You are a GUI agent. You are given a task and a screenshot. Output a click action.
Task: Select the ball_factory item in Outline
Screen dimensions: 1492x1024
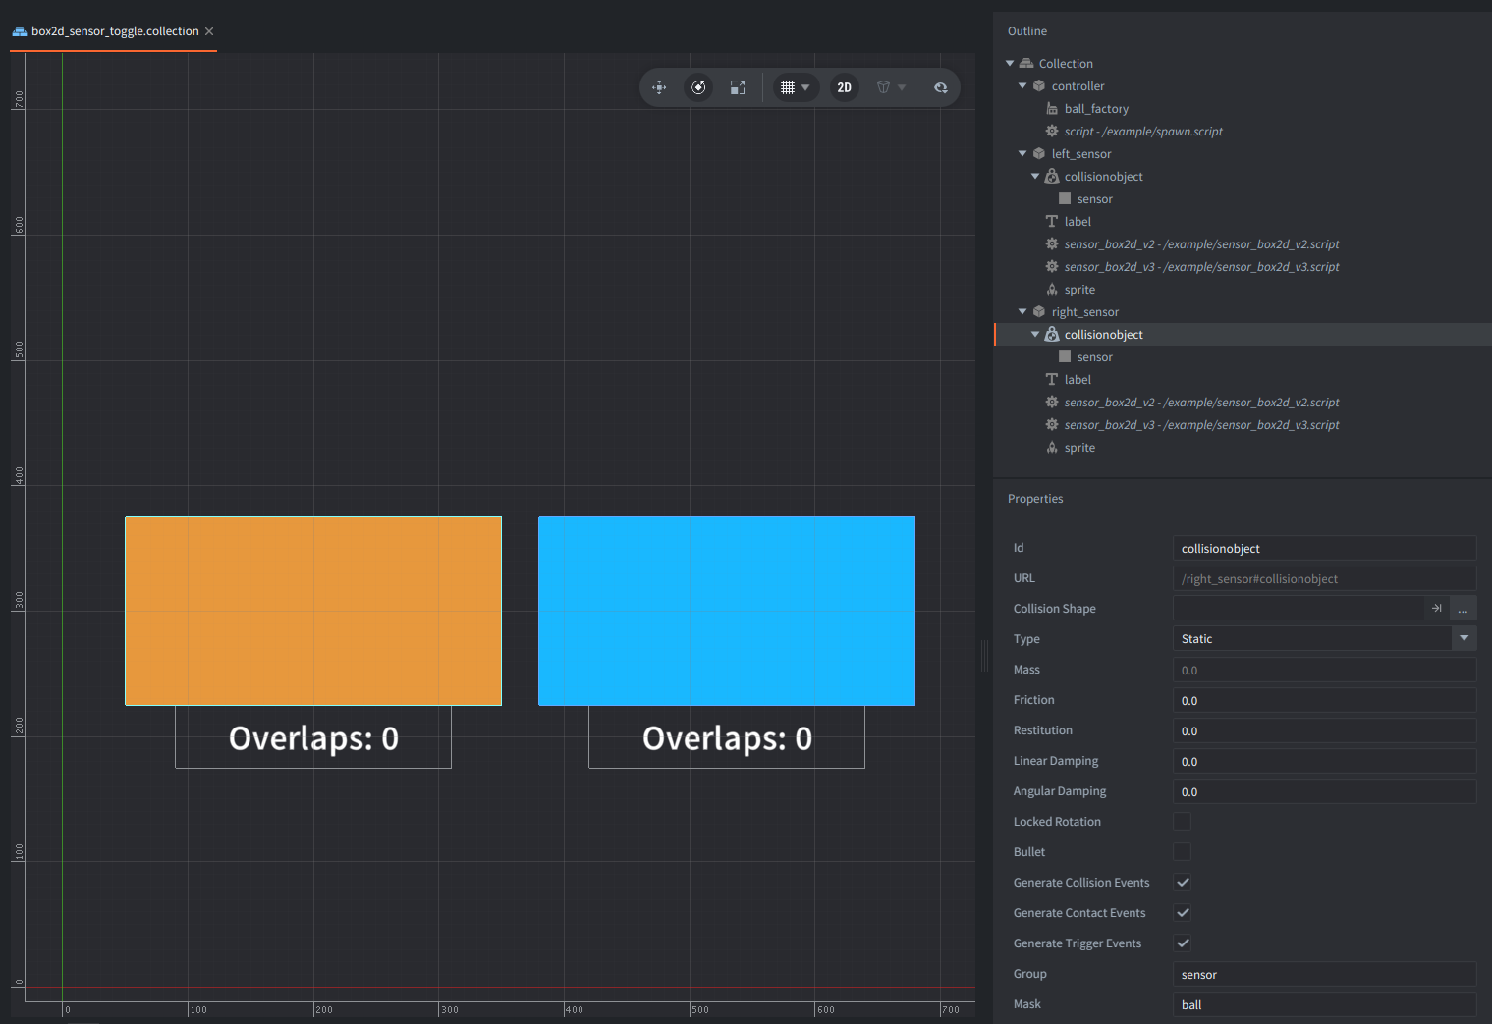(1096, 109)
